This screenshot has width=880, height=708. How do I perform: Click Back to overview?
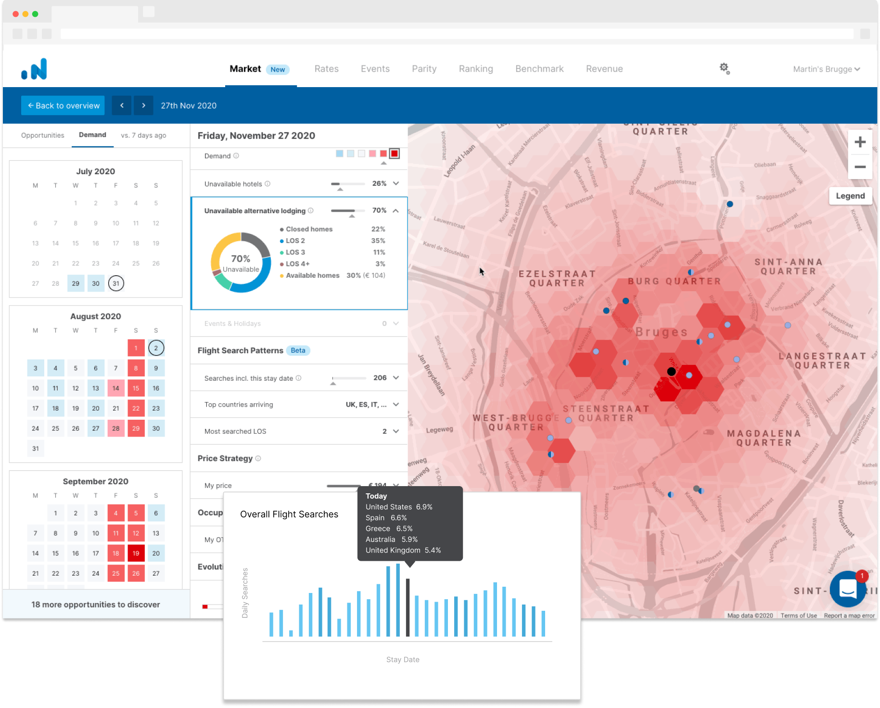pos(63,105)
